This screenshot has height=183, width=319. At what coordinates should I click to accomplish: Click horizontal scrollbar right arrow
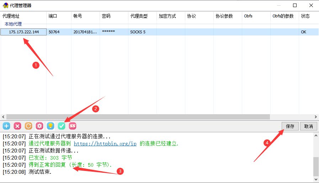(315, 117)
